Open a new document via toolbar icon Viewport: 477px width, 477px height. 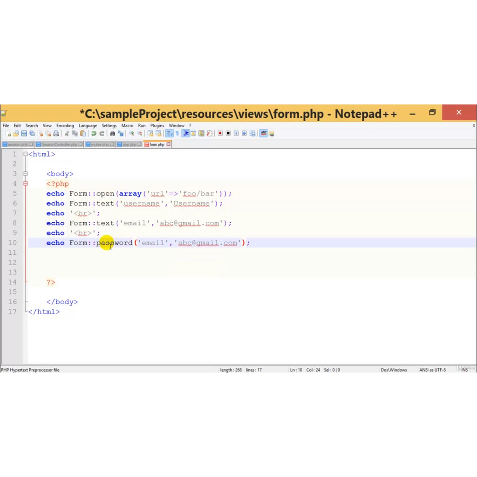tap(9, 133)
